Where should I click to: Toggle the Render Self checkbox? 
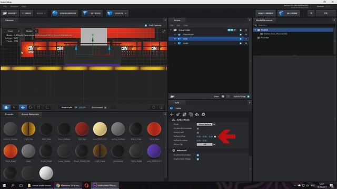[198, 132]
